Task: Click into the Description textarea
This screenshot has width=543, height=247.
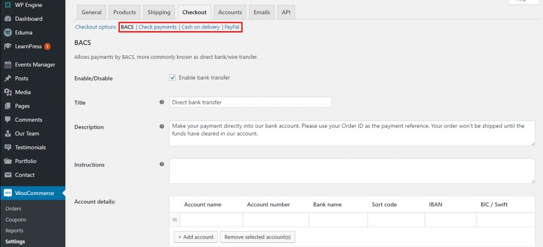Action: click(352, 133)
